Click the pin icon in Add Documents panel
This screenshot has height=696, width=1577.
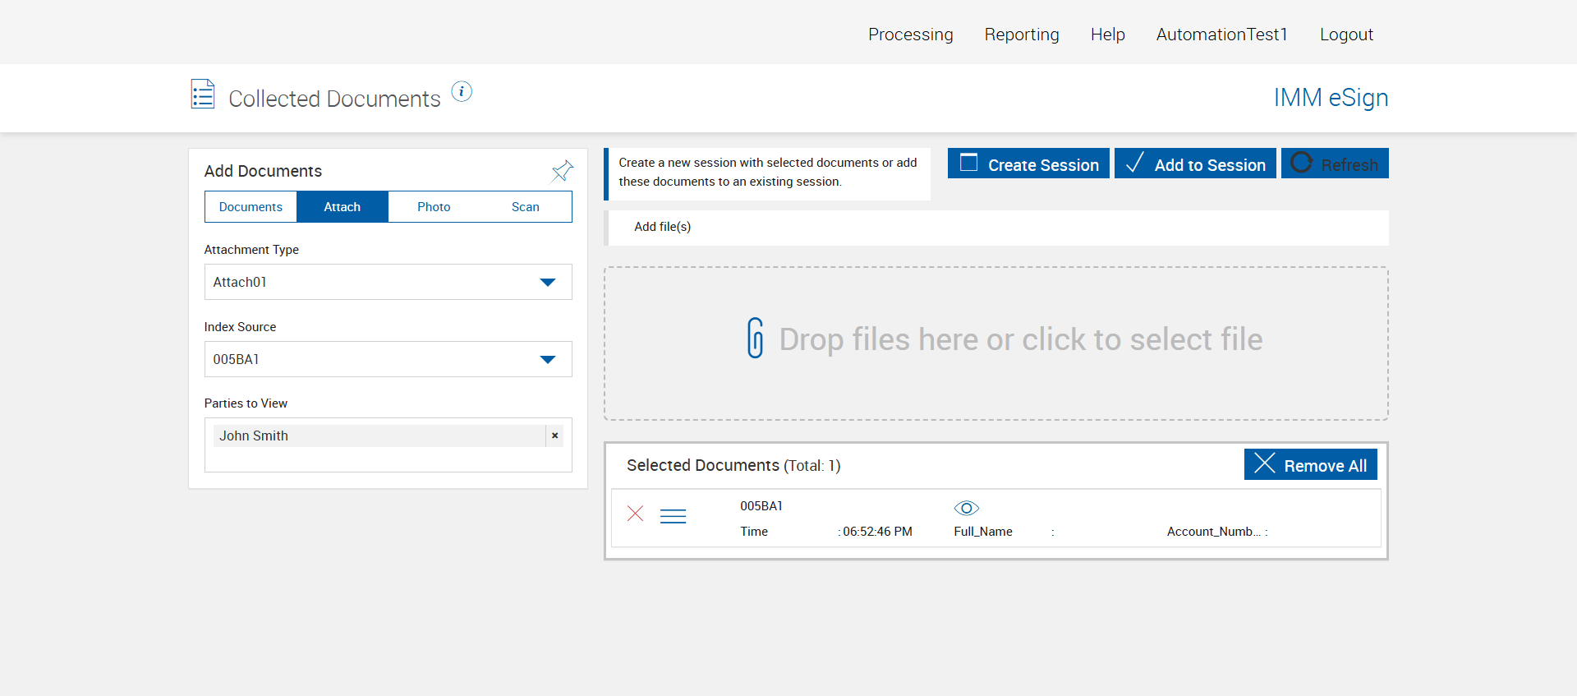click(x=562, y=171)
